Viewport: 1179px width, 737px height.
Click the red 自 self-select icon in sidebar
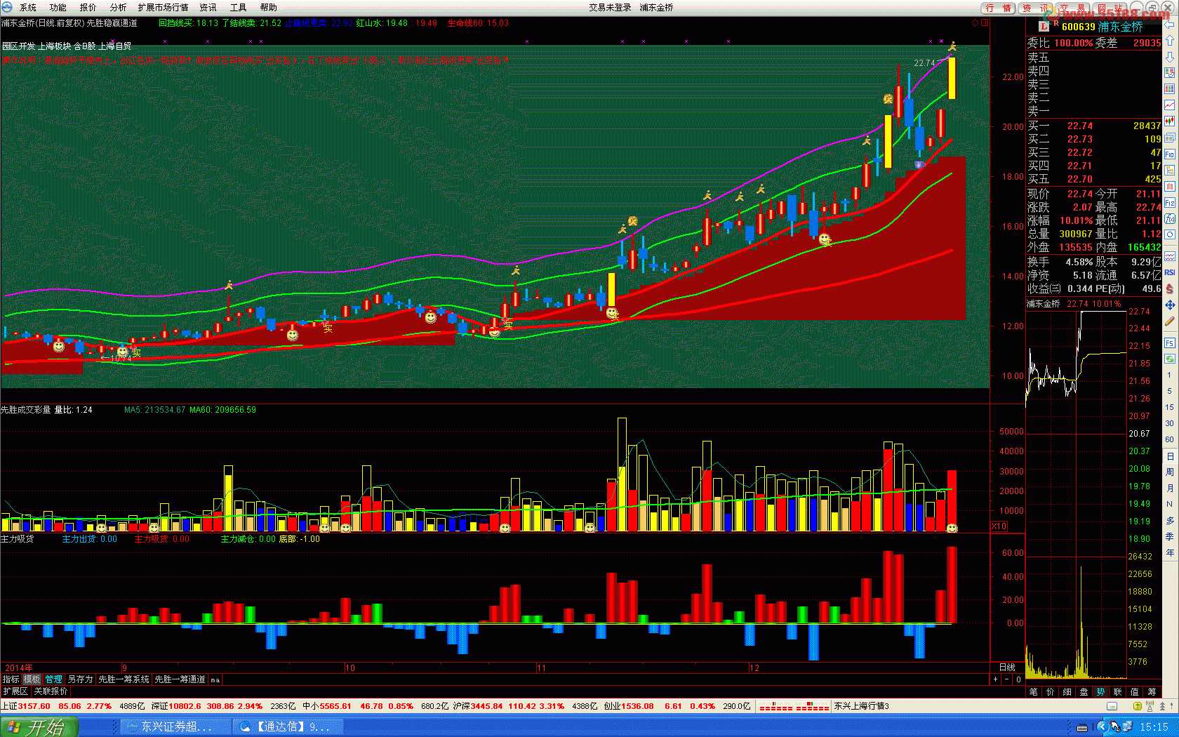(1170, 186)
